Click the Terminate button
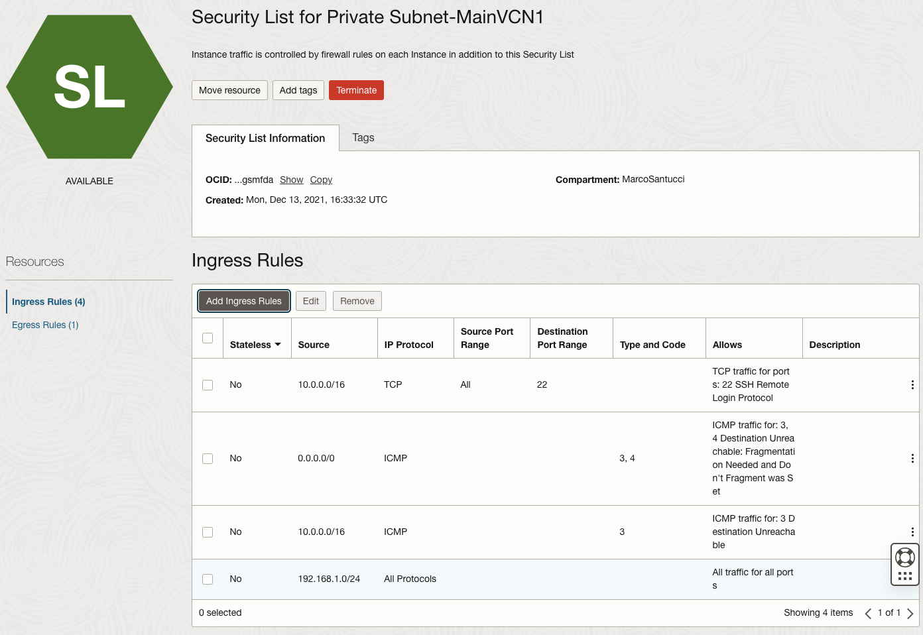 [x=356, y=90]
